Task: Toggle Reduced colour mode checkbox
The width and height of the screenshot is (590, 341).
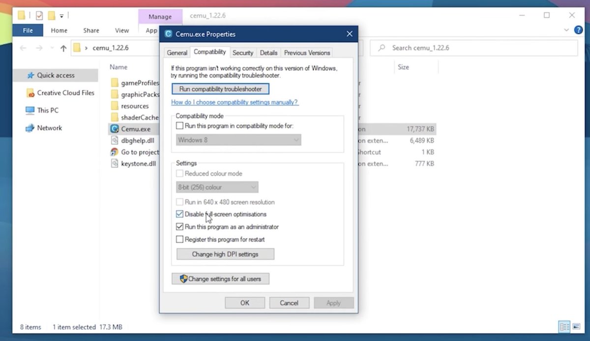Action: [179, 174]
